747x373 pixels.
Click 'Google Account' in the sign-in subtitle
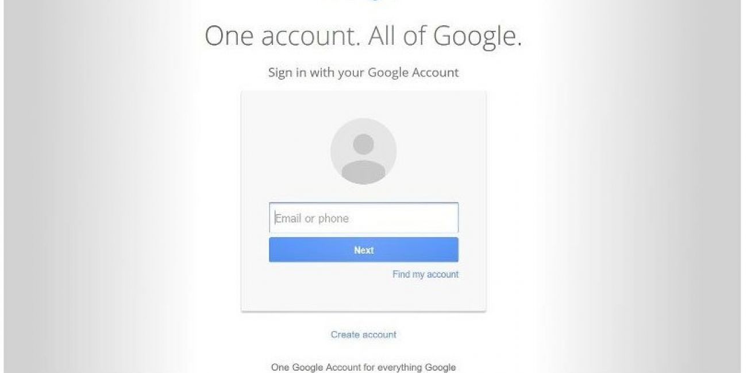[413, 73]
